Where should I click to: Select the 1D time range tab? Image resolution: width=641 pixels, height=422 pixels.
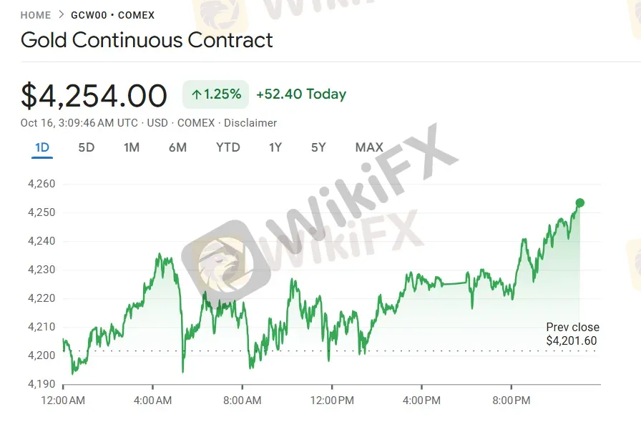pos(42,147)
